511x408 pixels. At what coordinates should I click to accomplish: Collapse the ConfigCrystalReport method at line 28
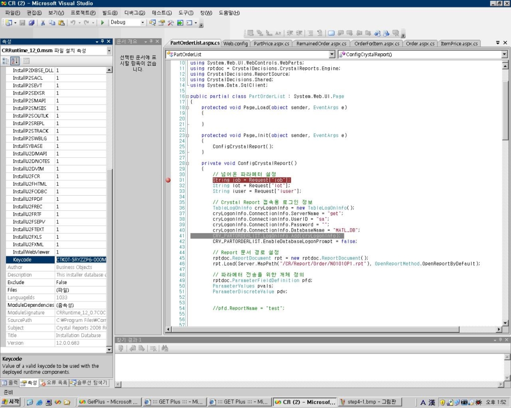point(188,164)
